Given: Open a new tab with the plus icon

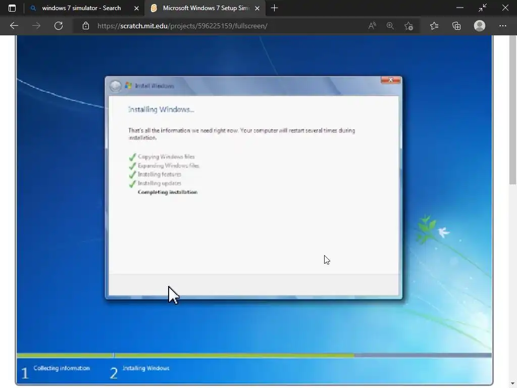Looking at the screenshot, I should pos(274,8).
